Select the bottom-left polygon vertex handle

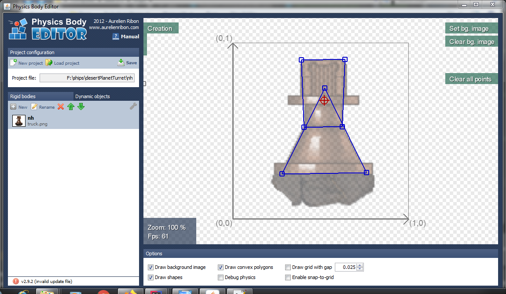pyautogui.click(x=282, y=173)
